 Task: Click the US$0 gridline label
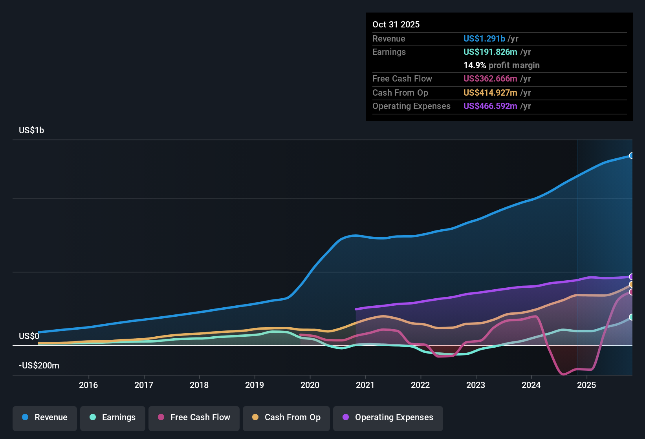(29, 336)
